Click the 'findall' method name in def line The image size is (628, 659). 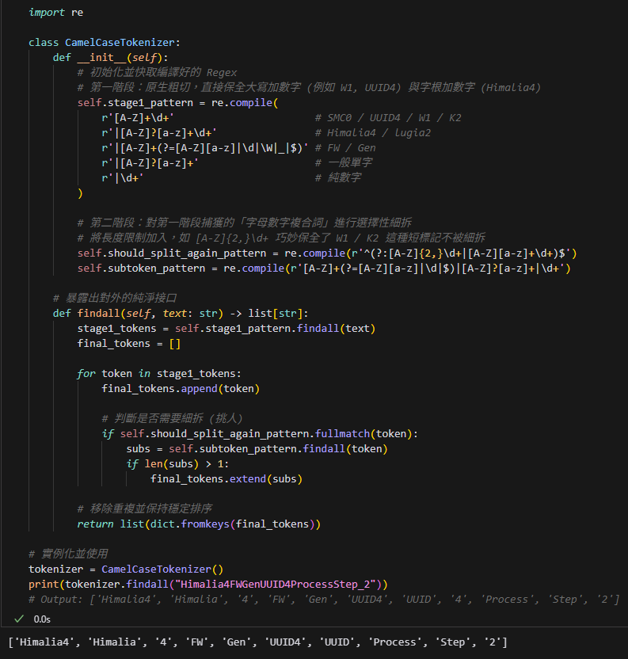coord(98,313)
